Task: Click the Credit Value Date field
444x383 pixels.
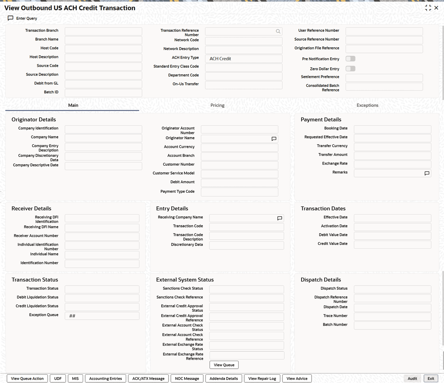Action: (x=393, y=245)
